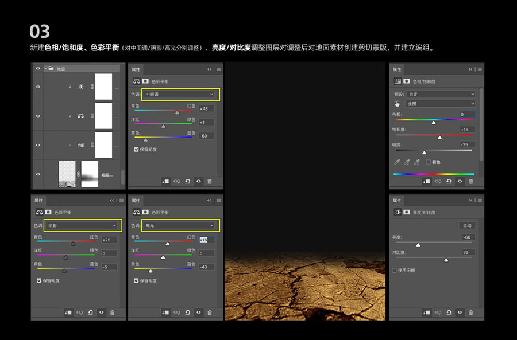
Task: Click the mask icon in Brightness/Contrast panel header
Action: click(407, 212)
